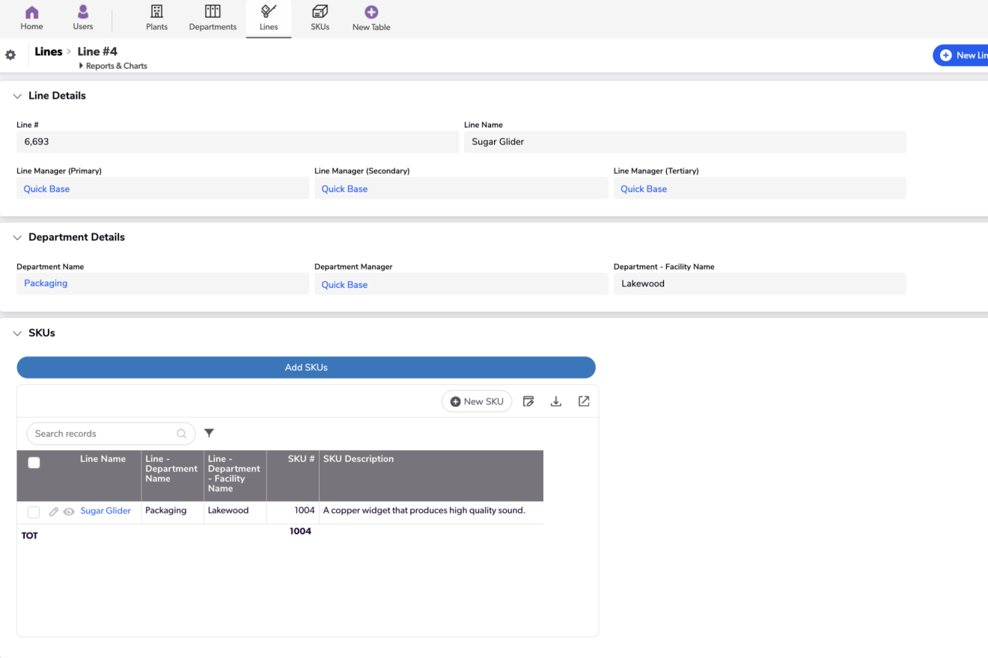Check the select-all checkbox in table header
The height and width of the screenshot is (658, 988).
tap(34, 463)
